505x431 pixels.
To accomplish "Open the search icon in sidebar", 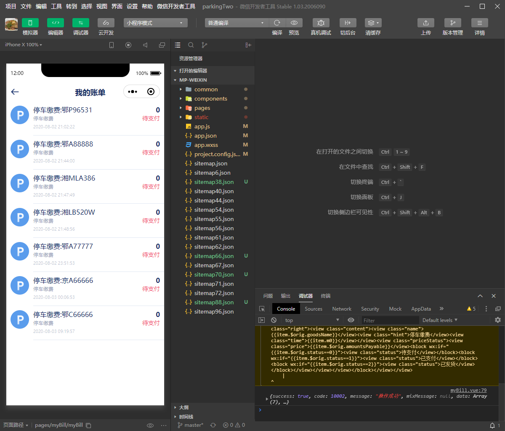I will pos(191,45).
